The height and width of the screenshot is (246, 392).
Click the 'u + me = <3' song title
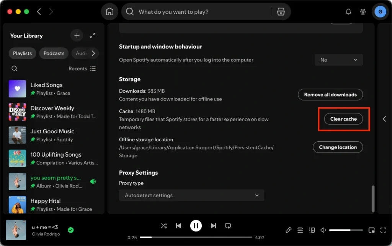click(x=45, y=227)
